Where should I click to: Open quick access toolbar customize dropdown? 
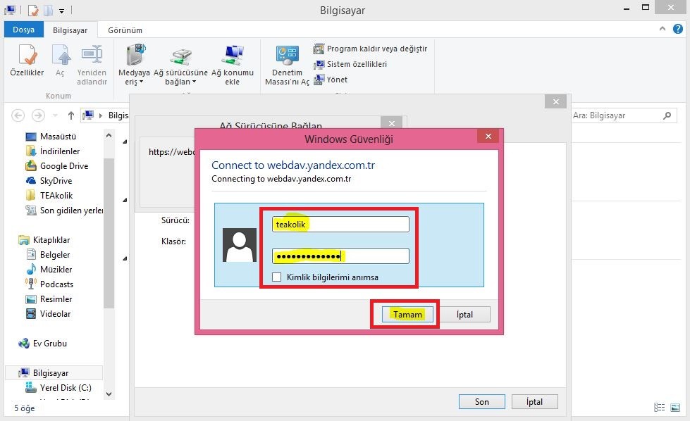tap(61, 11)
